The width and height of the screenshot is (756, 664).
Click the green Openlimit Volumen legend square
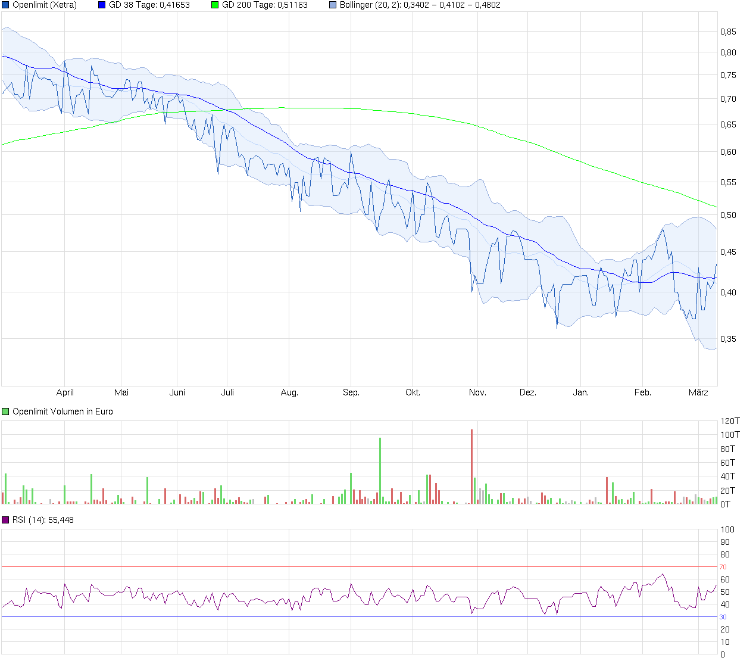pyautogui.click(x=6, y=412)
